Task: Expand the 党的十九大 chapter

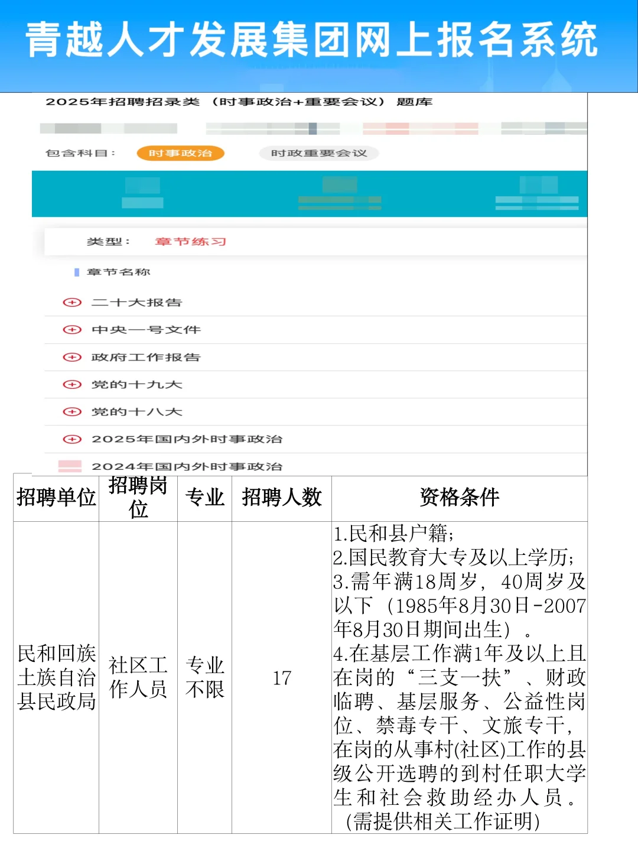Action: coord(138,385)
